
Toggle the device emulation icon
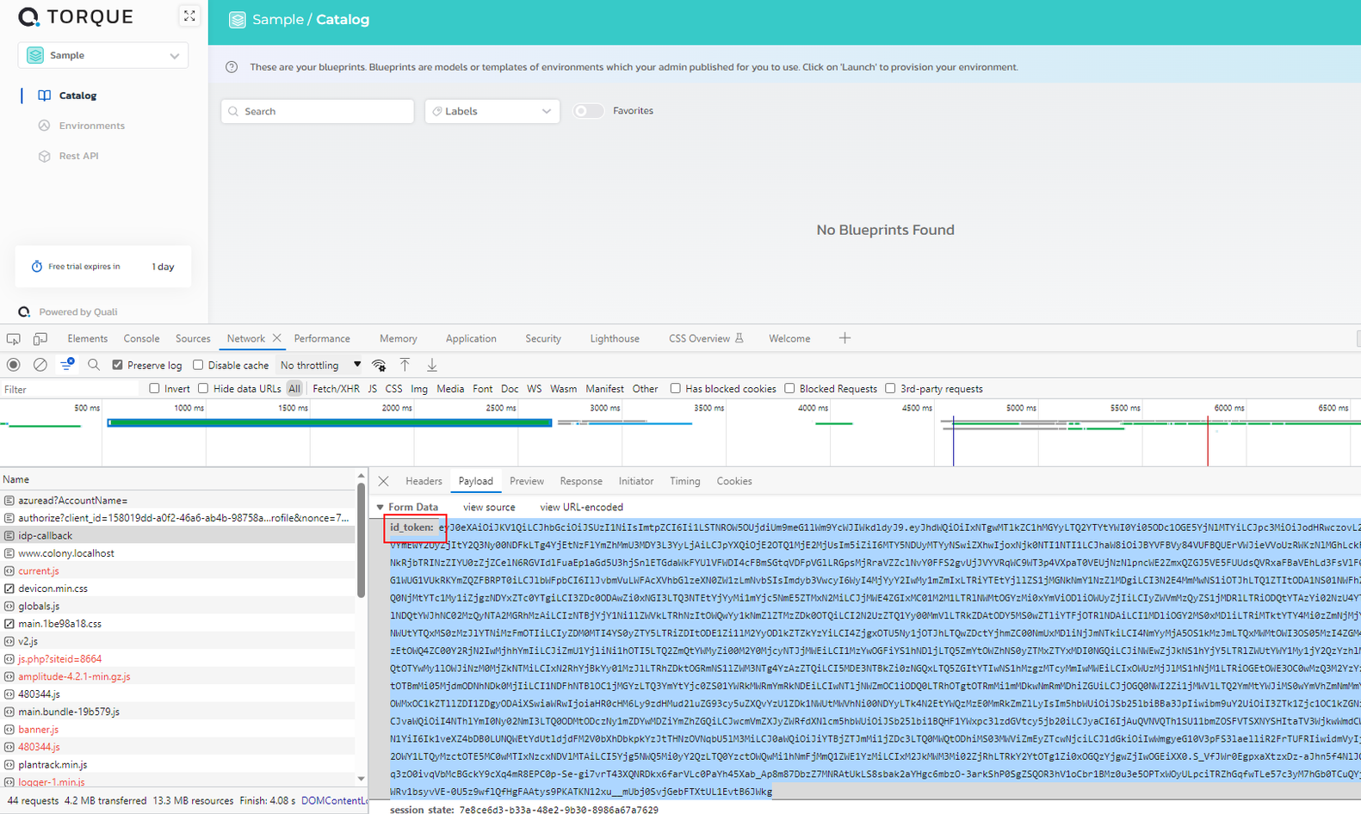click(40, 339)
